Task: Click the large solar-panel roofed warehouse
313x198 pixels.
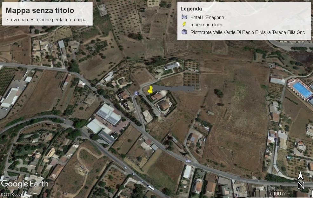Action: pos(109,114)
